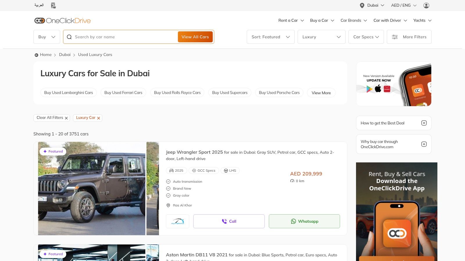
Task: Open the Rent a Car menu
Action: (291, 20)
